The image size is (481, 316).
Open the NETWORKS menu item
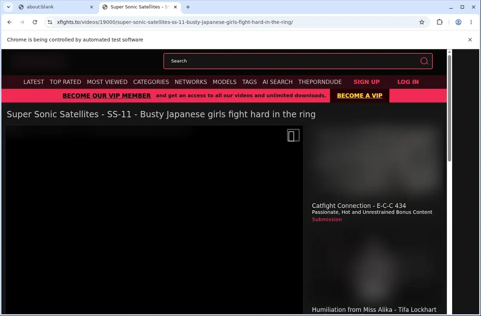[x=191, y=82]
